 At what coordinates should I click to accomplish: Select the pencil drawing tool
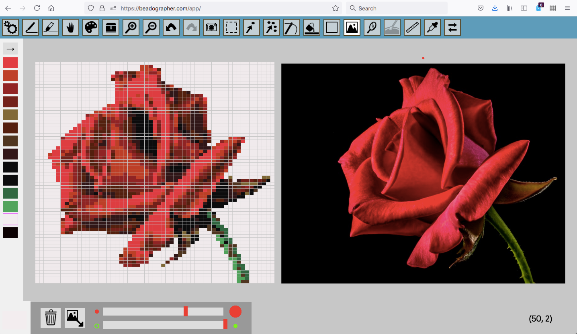click(31, 27)
